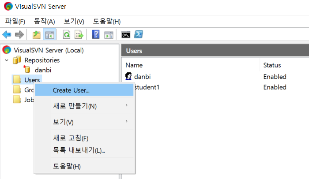Screen dimensions: 309x179
Task: Expand the 보기(V) context submenu arrow
Action: (127, 121)
